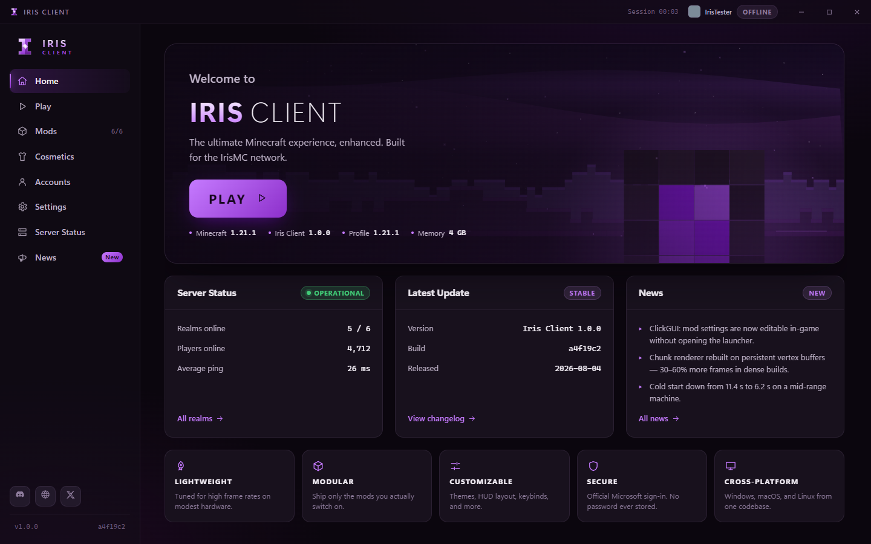The height and width of the screenshot is (544, 871).
Task: Click the Session timer in title bar
Action: coord(653,11)
